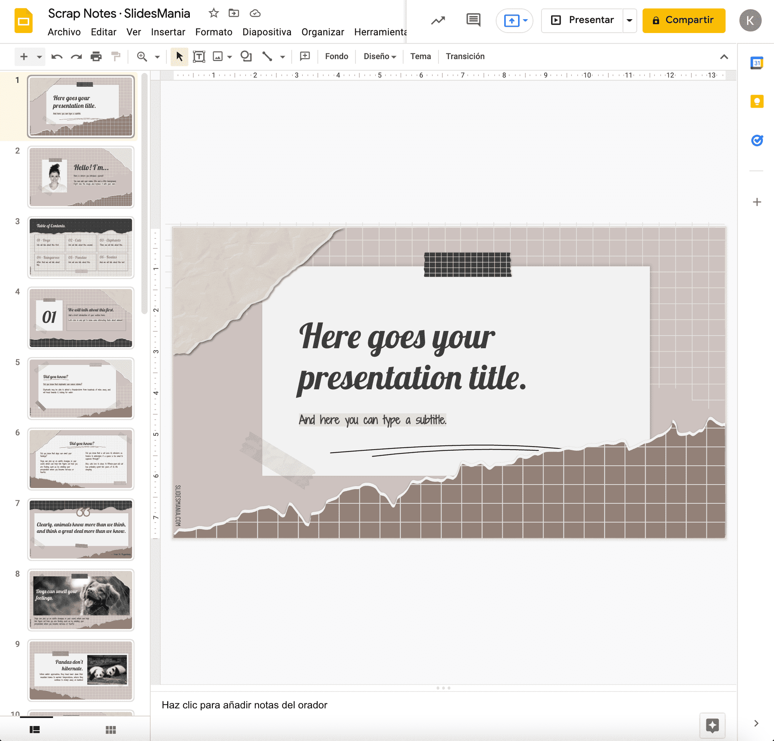Select the text box tool
The image size is (774, 741).
199,56
